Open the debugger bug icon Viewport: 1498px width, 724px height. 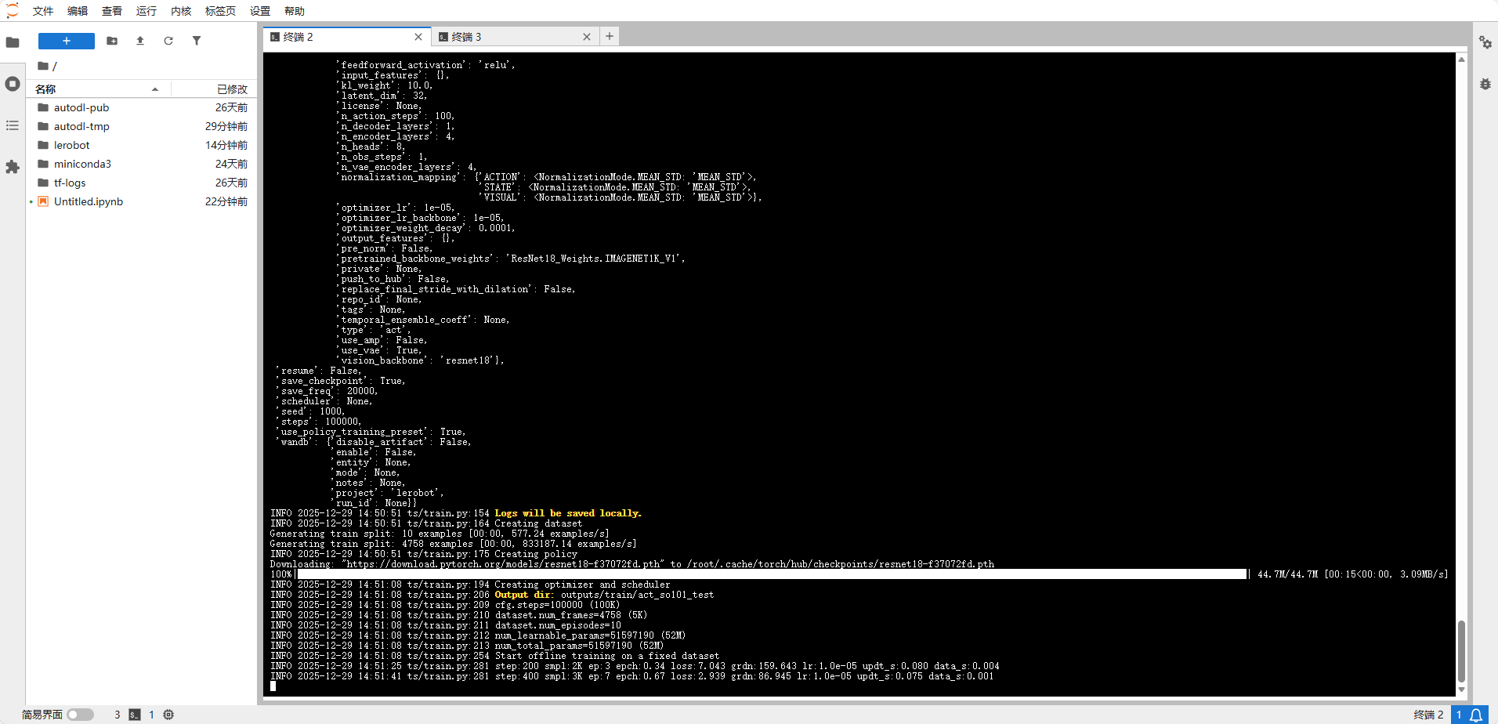(1485, 84)
